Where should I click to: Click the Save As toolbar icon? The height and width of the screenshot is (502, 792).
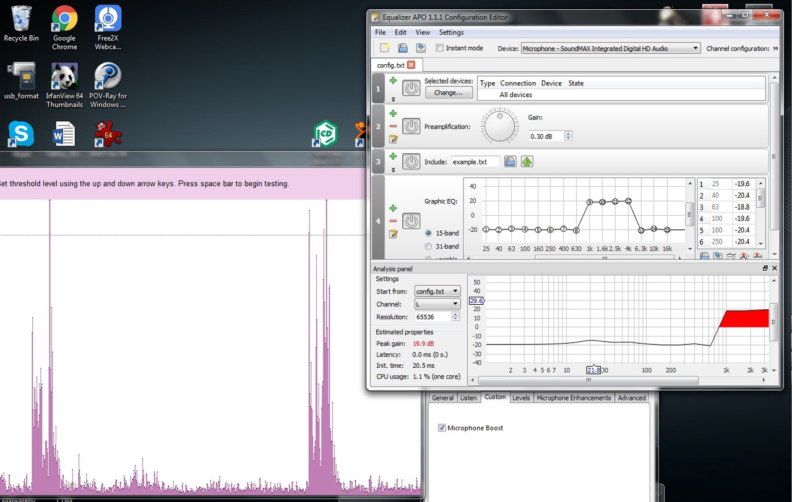click(x=421, y=48)
